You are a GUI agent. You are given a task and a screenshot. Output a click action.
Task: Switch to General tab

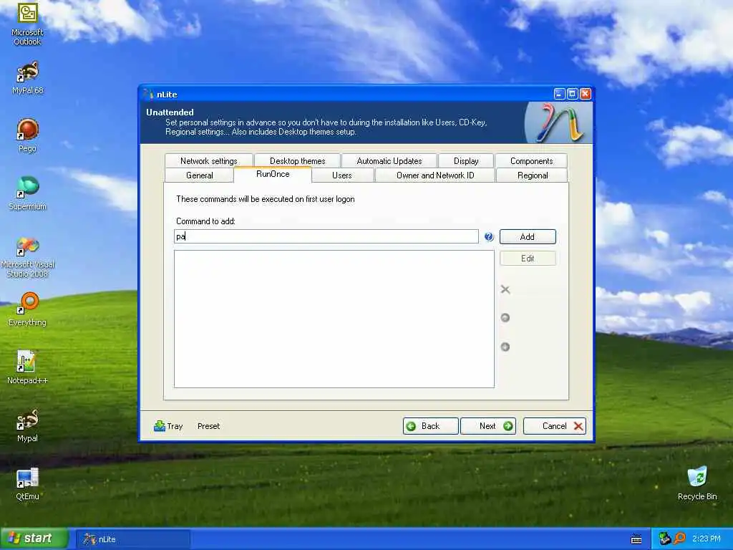[199, 175]
